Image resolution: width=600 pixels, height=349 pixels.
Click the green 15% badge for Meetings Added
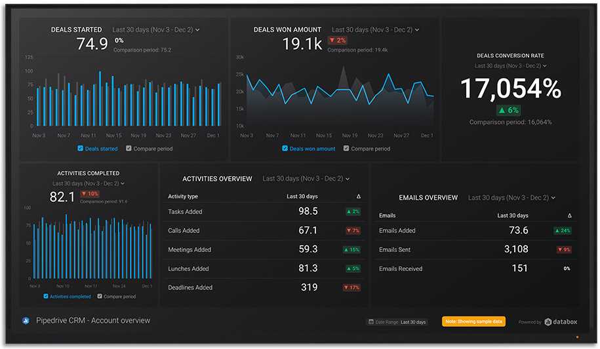pyautogui.click(x=351, y=249)
